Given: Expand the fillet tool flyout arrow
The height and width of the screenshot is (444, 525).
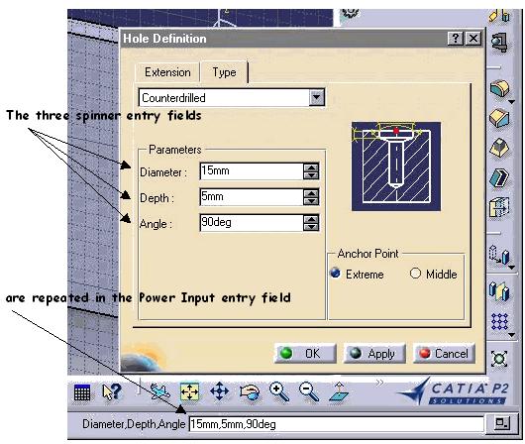Looking at the screenshot, I should 511,101.
